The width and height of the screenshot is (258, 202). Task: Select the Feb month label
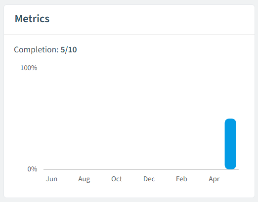pyautogui.click(x=181, y=179)
